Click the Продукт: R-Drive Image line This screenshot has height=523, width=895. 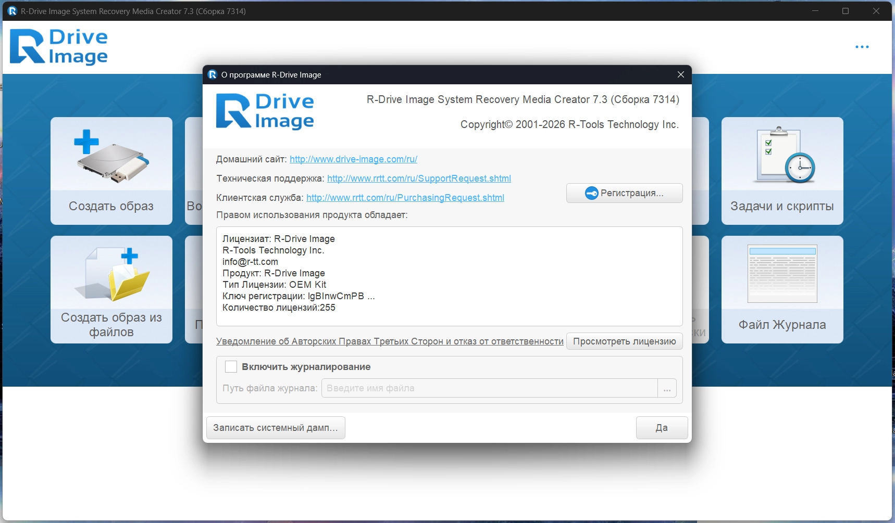[274, 273]
